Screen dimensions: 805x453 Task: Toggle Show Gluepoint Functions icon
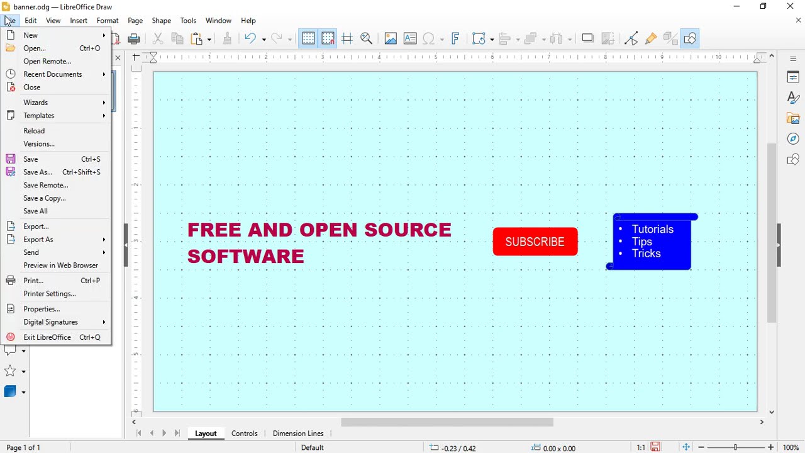click(651, 39)
